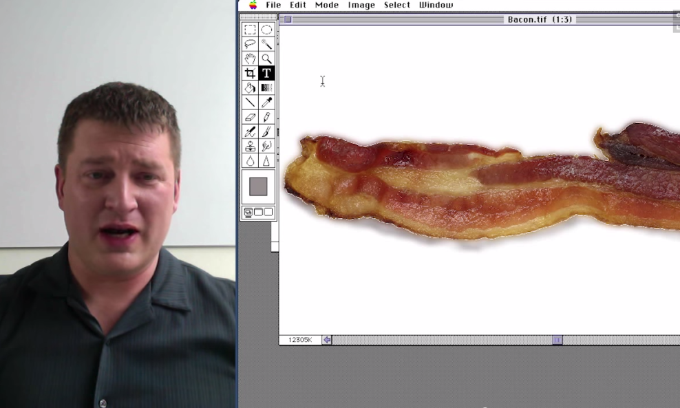The width and height of the screenshot is (680, 408).
Task: Switch to standard screen mode
Action: (x=247, y=212)
